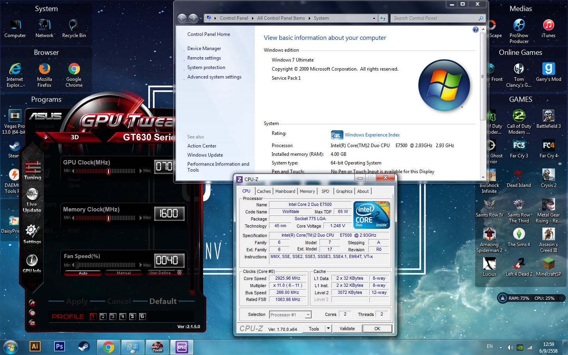568x355 pixels.
Task: Click the Control Panel help icon
Action: point(475,30)
